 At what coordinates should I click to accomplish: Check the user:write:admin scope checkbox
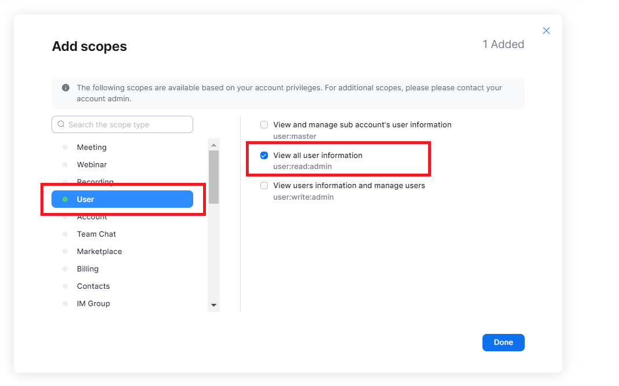point(264,186)
